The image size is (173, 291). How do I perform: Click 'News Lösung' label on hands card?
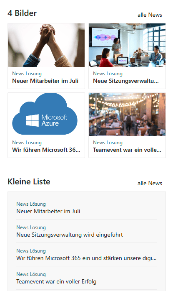(x=27, y=74)
